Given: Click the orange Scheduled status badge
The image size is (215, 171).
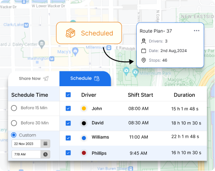Looking at the screenshot, I should 89,33.
